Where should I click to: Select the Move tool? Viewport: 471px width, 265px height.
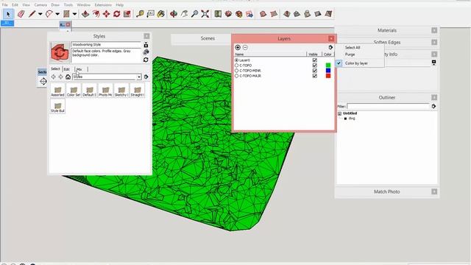click(x=106, y=14)
